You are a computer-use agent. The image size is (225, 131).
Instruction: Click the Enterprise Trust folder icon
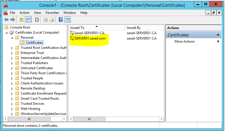click(17, 53)
